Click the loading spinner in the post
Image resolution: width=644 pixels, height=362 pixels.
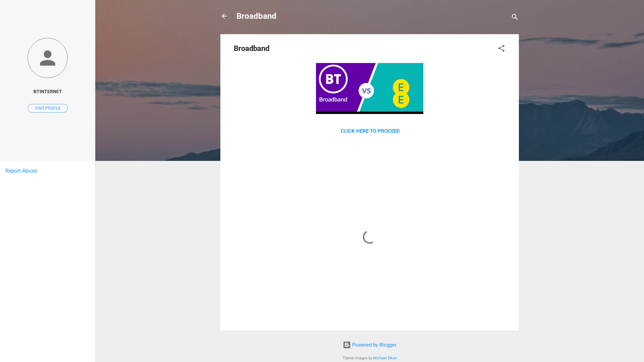tap(368, 238)
